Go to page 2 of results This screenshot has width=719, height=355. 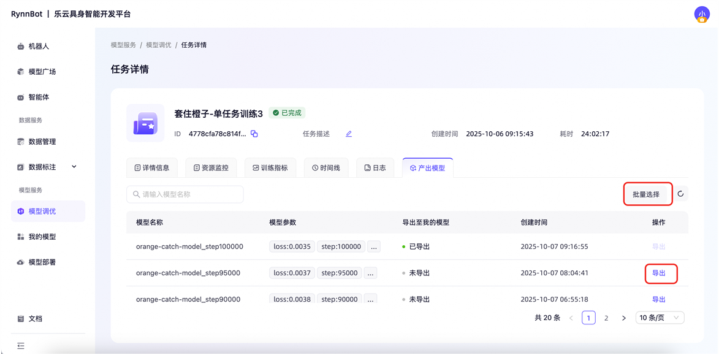click(606, 318)
